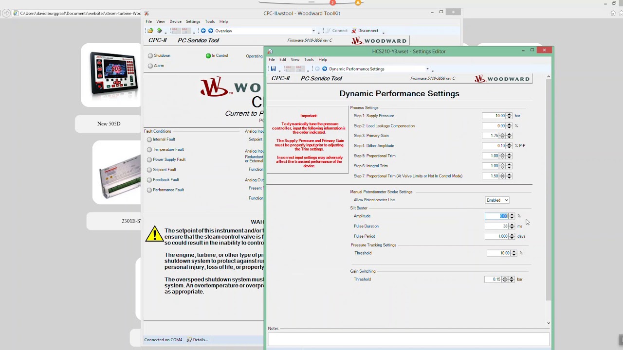Click the Silt Buster Amplitude field
This screenshot has height=350, width=623.
tap(496, 216)
